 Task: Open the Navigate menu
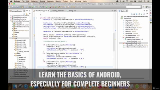click(x=50, y=1)
